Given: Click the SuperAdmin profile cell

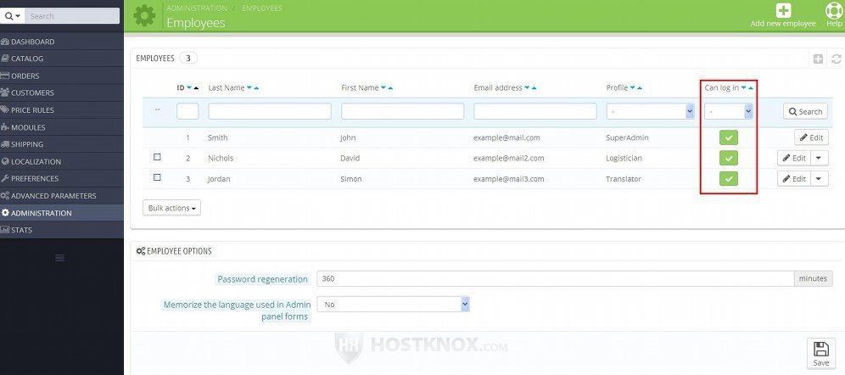Looking at the screenshot, I should click(x=627, y=137).
